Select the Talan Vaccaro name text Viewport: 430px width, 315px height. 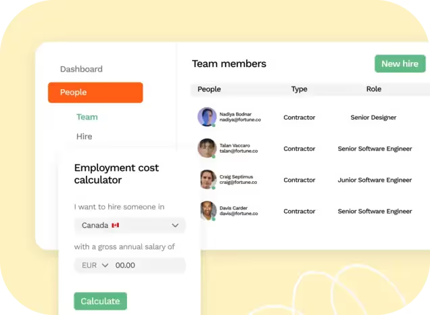click(235, 145)
